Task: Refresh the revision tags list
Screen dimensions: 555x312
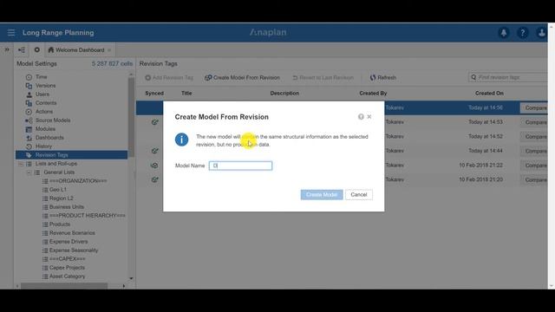Action: tap(383, 77)
